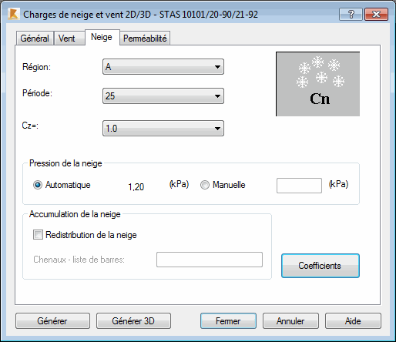
Task: Click the Cn snowflake illustration
Action: pyautogui.click(x=317, y=84)
